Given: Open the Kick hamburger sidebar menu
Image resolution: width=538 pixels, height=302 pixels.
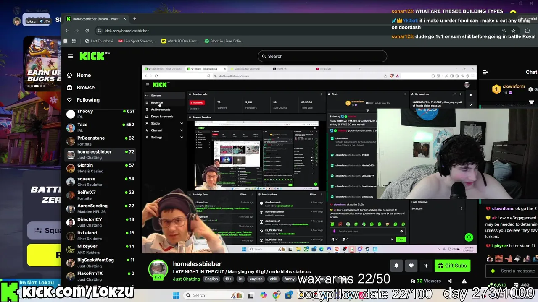Looking at the screenshot, I should (x=71, y=56).
